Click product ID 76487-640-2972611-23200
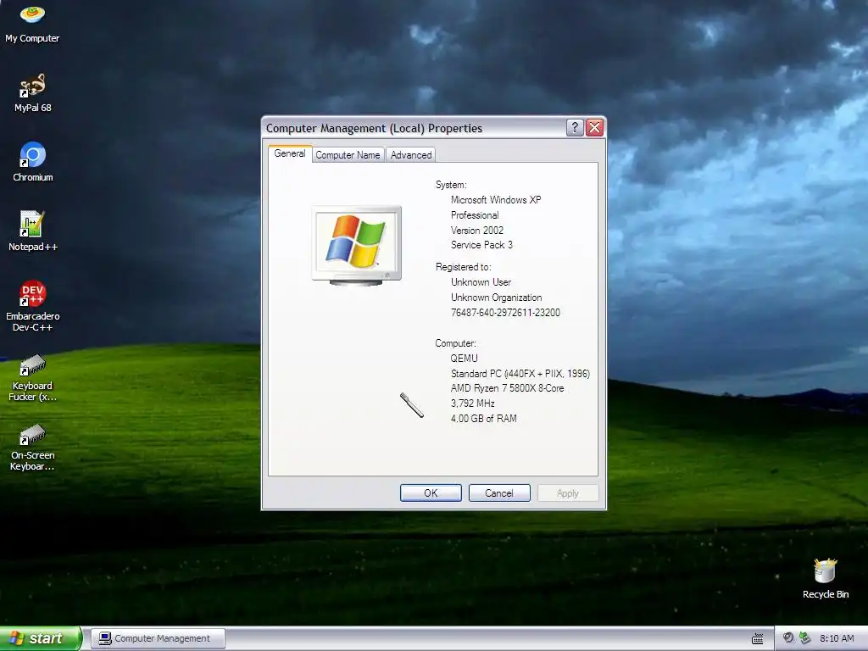Image resolution: width=868 pixels, height=651 pixels. click(x=505, y=313)
